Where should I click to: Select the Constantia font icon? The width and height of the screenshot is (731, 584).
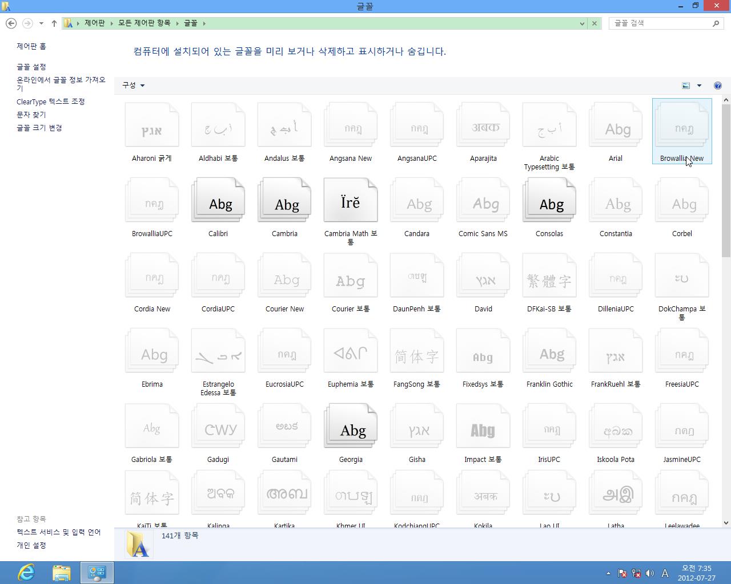(x=616, y=201)
